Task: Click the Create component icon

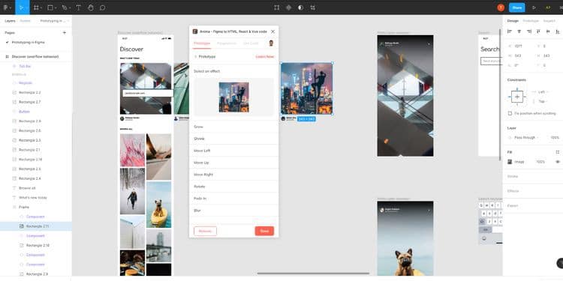Action: pyautogui.click(x=289, y=7)
